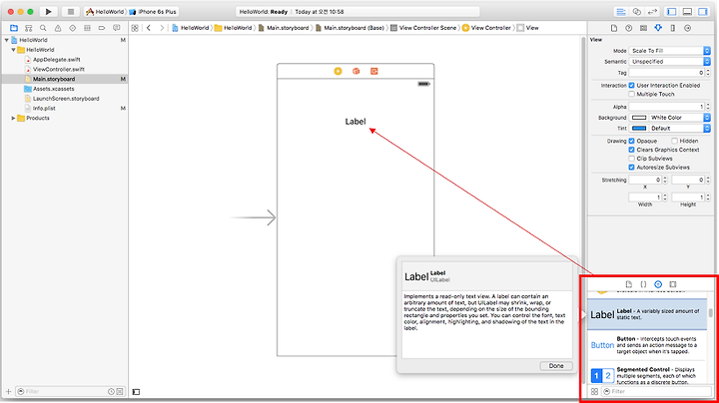Enable the Hidden checkbox
The width and height of the screenshot is (719, 403).
click(x=674, y=141)
